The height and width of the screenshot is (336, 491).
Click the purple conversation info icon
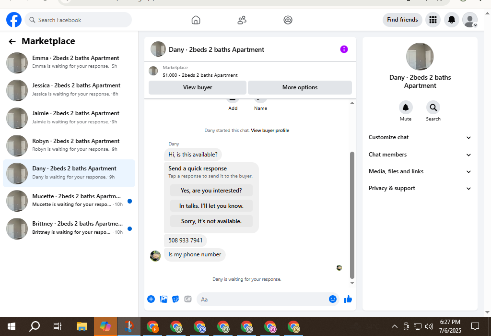pos(344,49)
